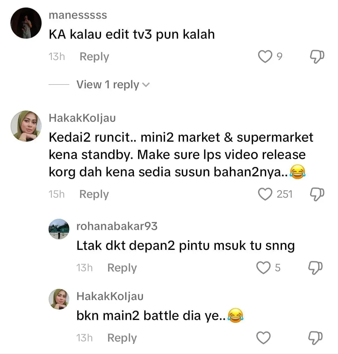Open manesssss's profile picture

[x=26, y=23]
